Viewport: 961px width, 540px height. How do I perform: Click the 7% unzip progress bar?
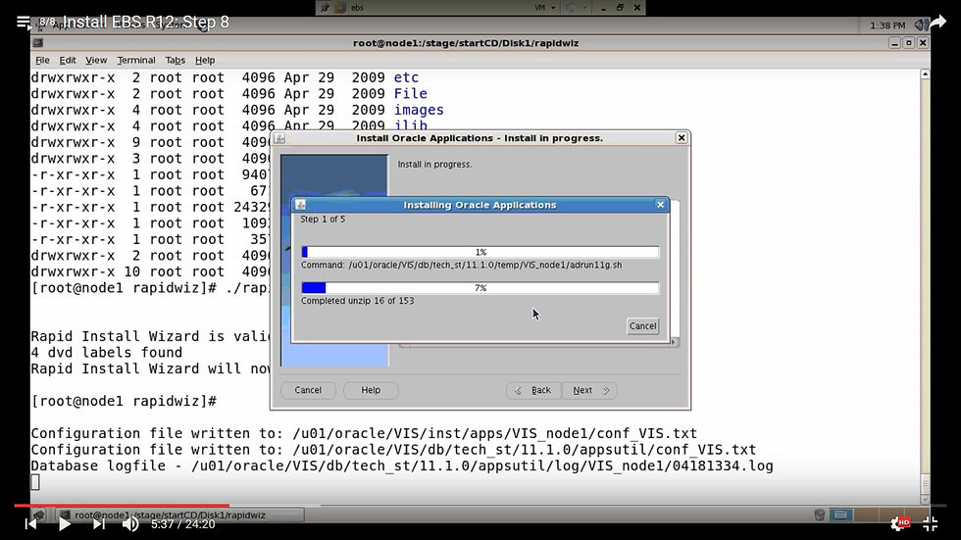coord(480,288)
